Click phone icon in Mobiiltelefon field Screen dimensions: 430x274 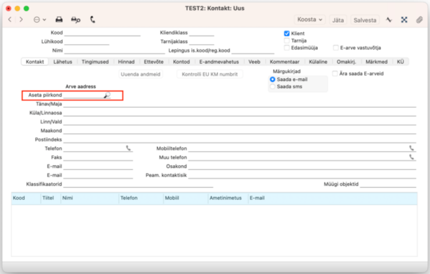point(412,148)
